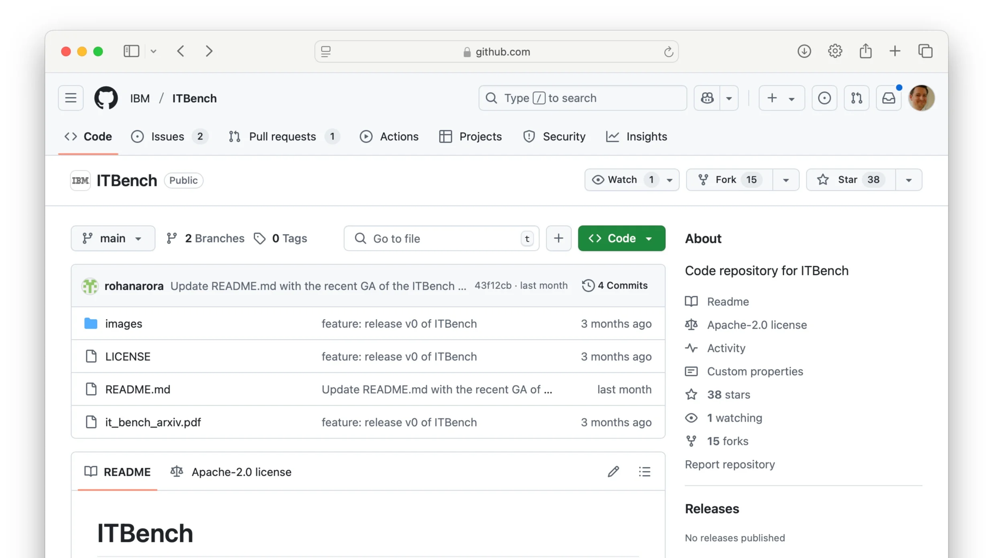The height and width of the screenshot is (558, 993).
Task: Open the Copilot chat icon
Action: tap(707, 98)
